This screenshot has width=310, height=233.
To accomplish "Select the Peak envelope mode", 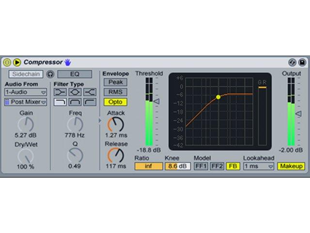I will (115, 82).
